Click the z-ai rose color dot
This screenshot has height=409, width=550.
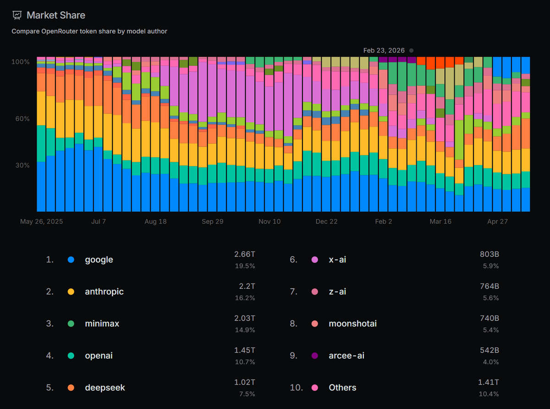(315, 291)
